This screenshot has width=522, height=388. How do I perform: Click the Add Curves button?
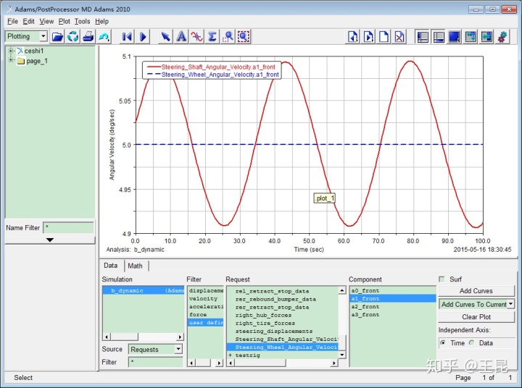[x=476, y=291]
